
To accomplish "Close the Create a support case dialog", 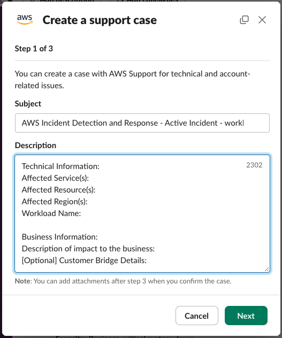I will click(x=262, y=20).
